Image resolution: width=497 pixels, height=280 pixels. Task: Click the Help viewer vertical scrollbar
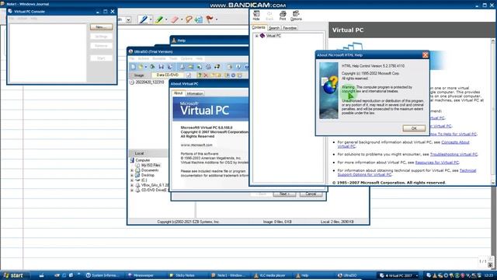(x=493, y=111)
